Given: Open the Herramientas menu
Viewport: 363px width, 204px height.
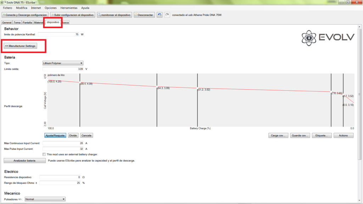Looking at the screenshot, I should [69, 8].
